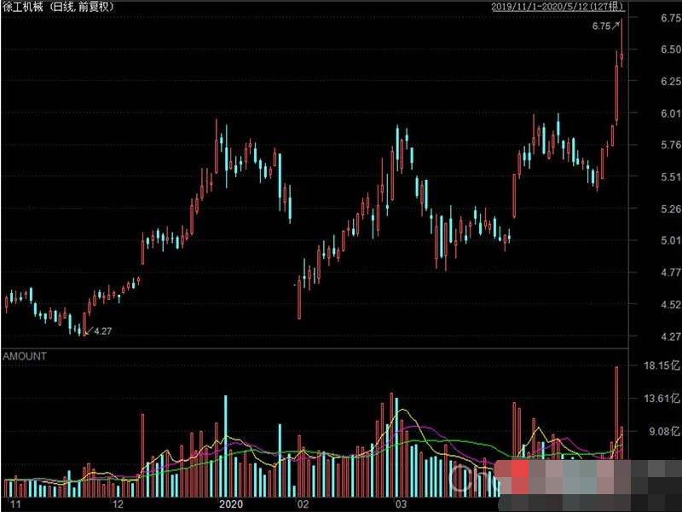
Task: Click the 11 month marker on the time axis
Action: point(15,504)
